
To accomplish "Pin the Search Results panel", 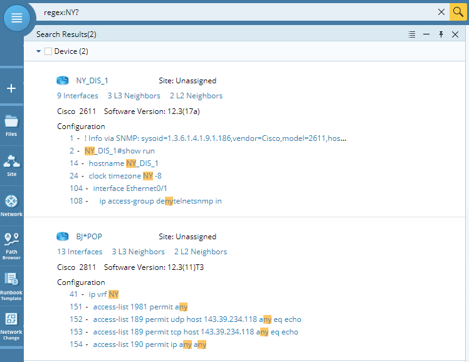I will [x=441, y=34].
